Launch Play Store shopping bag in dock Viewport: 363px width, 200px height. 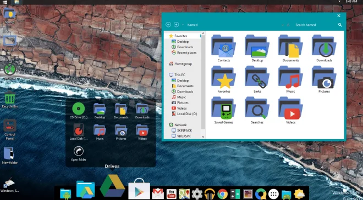click(139, 188)
